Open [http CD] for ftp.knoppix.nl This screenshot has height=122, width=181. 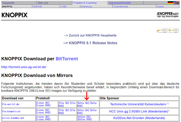83,110
